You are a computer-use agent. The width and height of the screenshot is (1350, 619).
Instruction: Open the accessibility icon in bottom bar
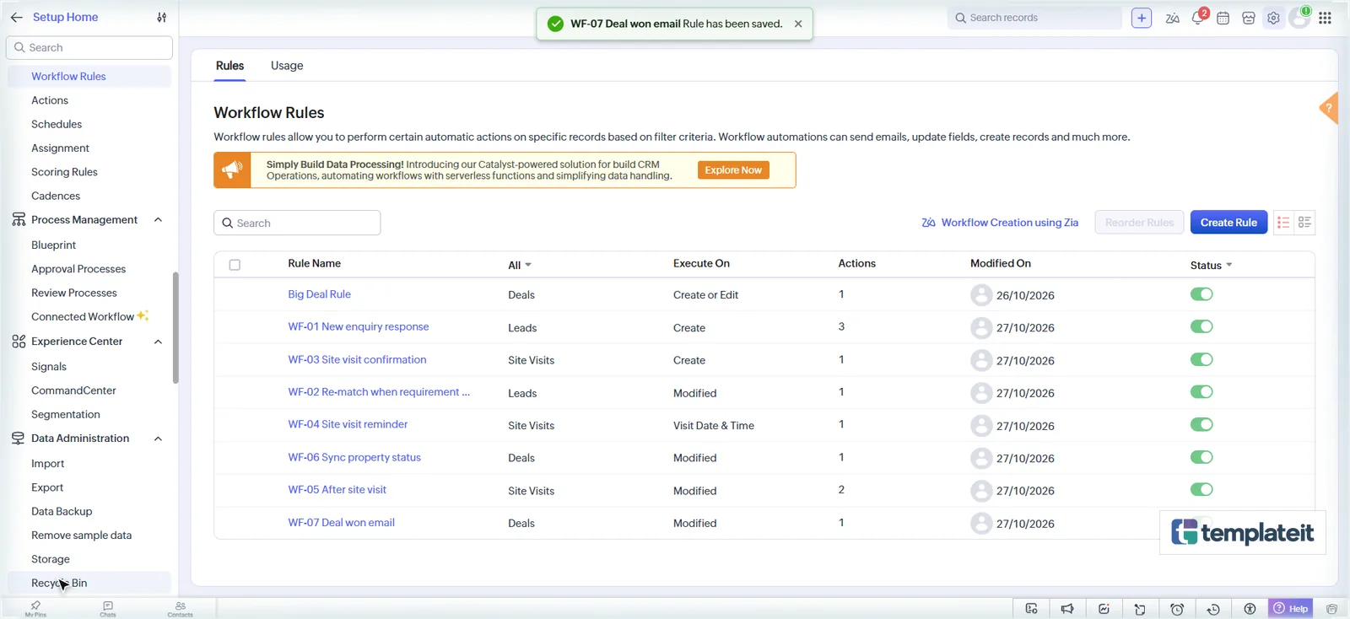coord(1250,609)
